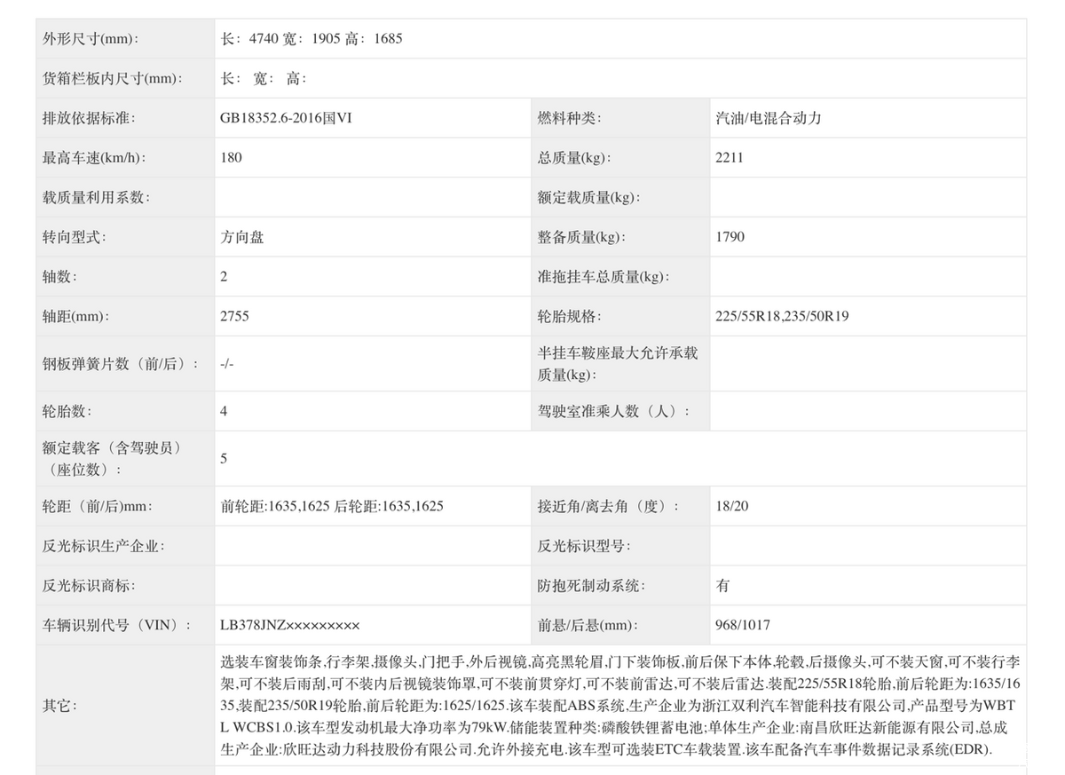Image resolution: width=1065 pixels, height=775 pixels.
Task: Click front/rear overhang value 968/1017
Action: [742, 625]
